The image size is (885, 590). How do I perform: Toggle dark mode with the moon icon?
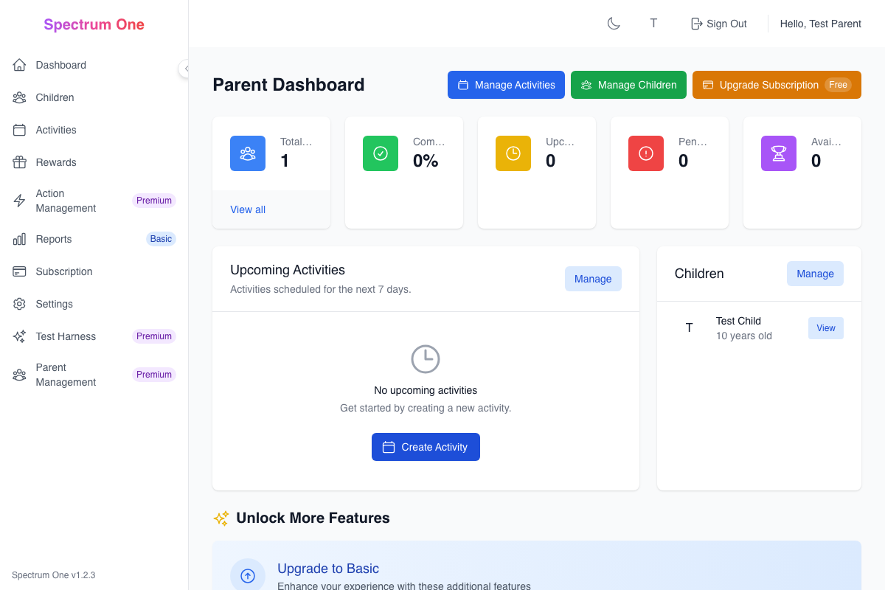(614, 23)
